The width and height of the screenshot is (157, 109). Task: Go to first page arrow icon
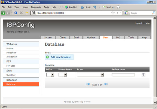tap(88, 84)
